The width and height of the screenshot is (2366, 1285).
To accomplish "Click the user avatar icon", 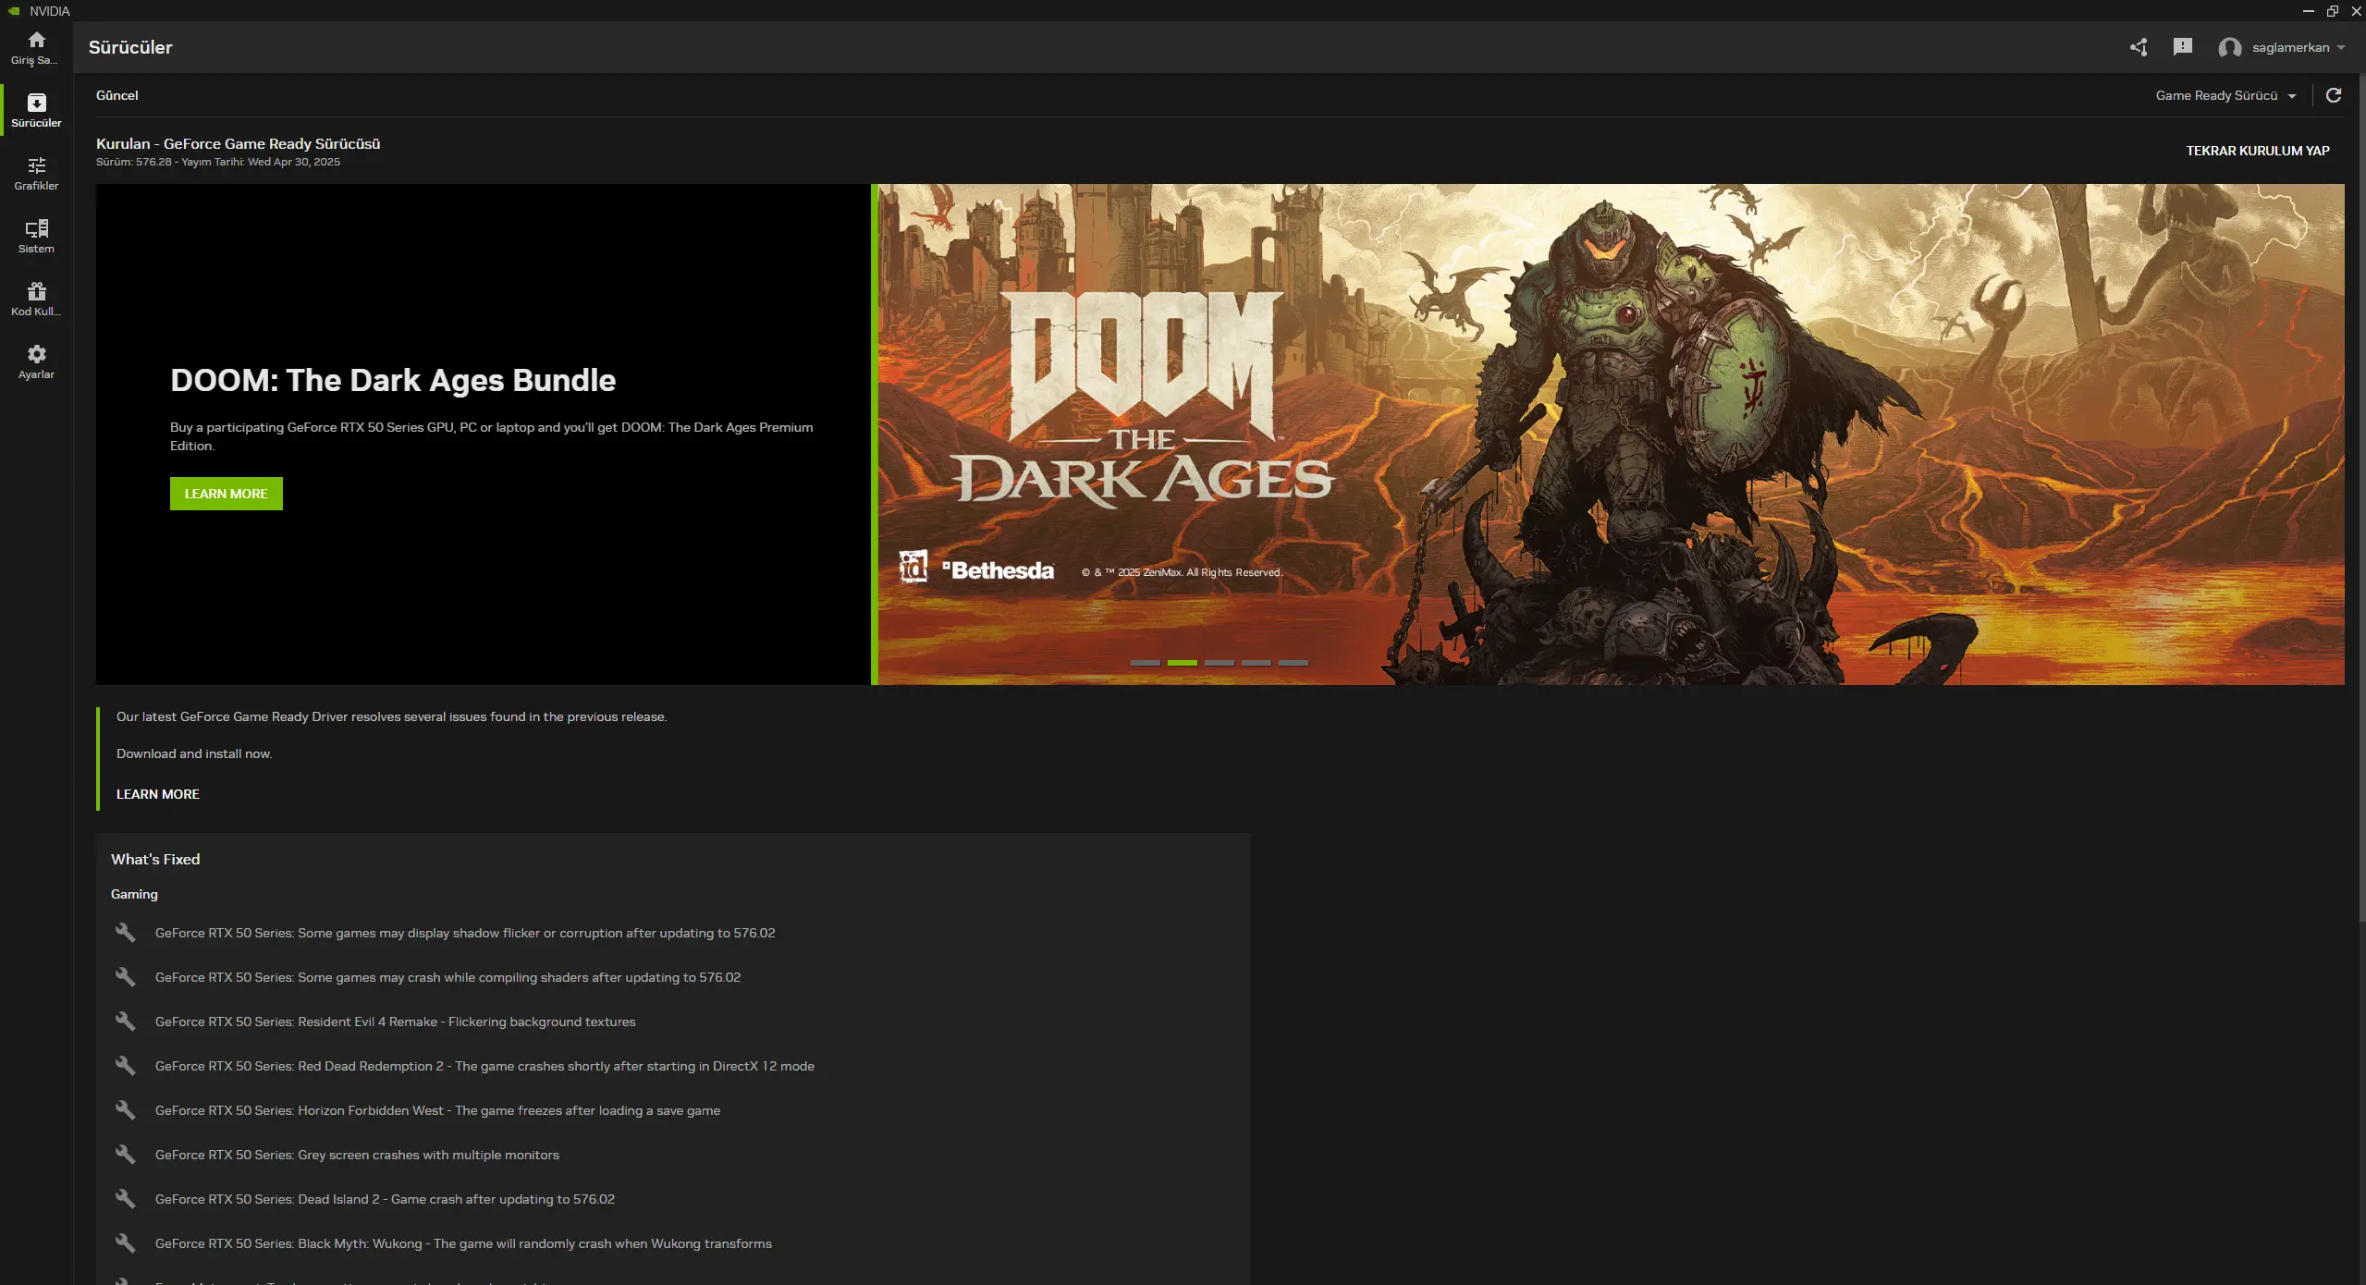I will (x=2229, y=48).
